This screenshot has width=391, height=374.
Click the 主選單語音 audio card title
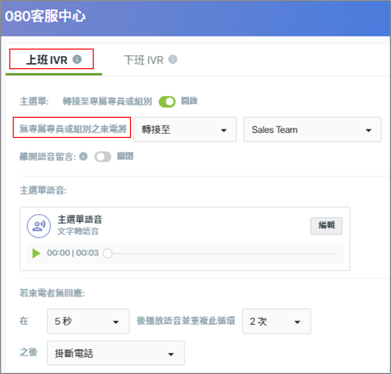80,219
